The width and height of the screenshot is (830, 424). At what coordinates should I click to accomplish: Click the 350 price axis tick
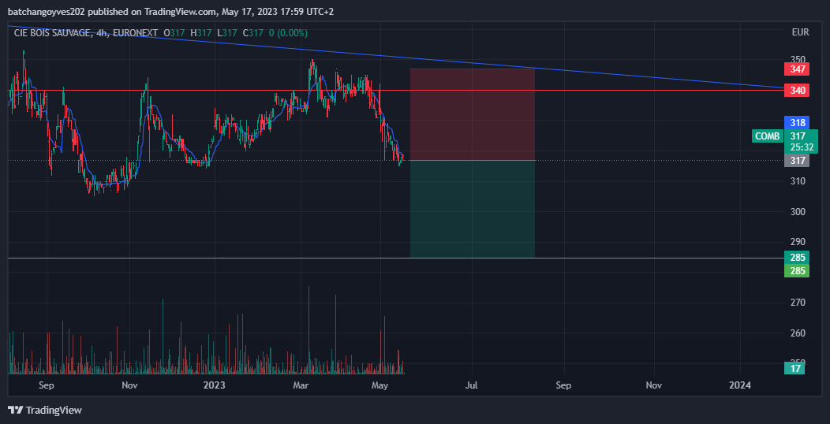click(798, 58)
